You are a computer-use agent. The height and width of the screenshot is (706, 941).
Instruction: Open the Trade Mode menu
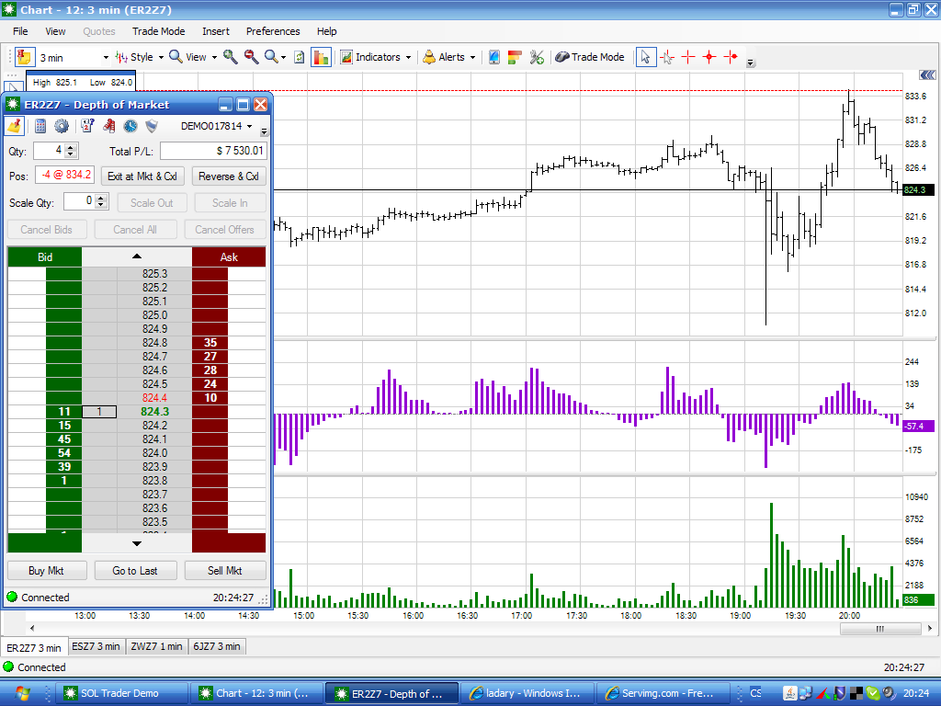[x=158, y=31]
